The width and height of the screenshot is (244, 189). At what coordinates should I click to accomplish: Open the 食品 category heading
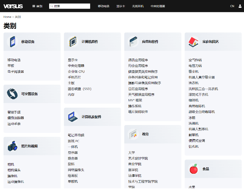pos(206,169)
